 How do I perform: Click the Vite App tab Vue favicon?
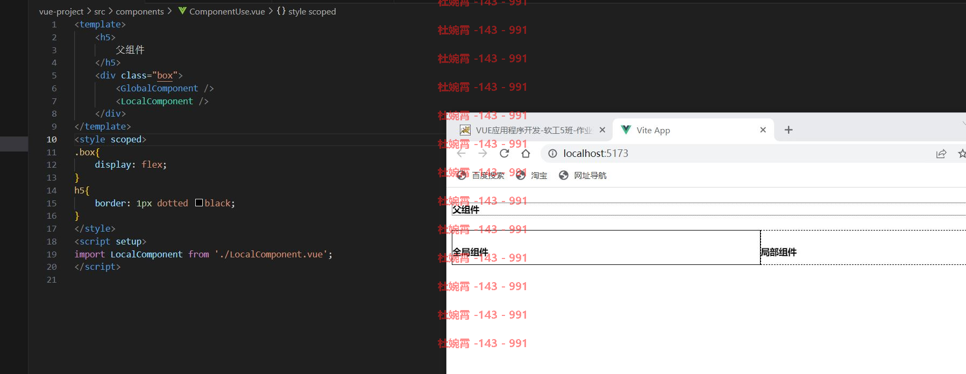626,130
